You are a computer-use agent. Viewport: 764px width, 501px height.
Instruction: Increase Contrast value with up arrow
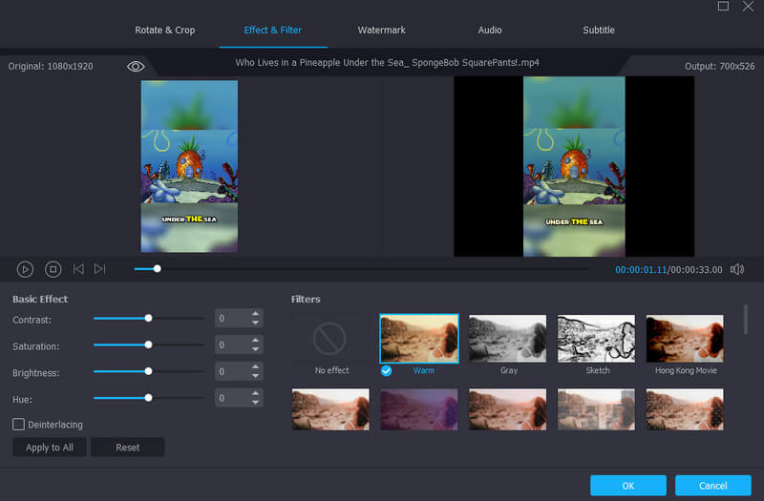tap(255, 314)
